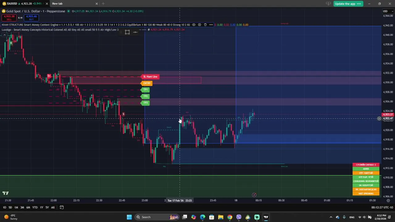Open Copilot from taskbar

pos(193,217)
